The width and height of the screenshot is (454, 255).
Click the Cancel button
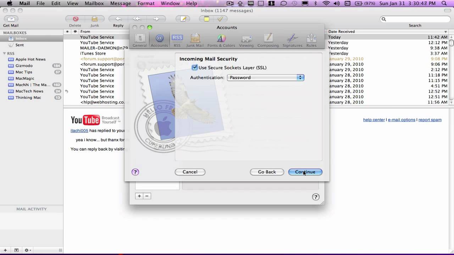click(190, 172)
